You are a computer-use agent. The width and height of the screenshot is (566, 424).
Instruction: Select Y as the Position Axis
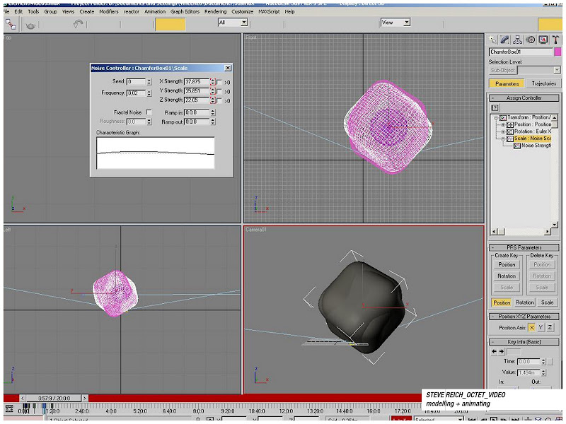point(541,328)
